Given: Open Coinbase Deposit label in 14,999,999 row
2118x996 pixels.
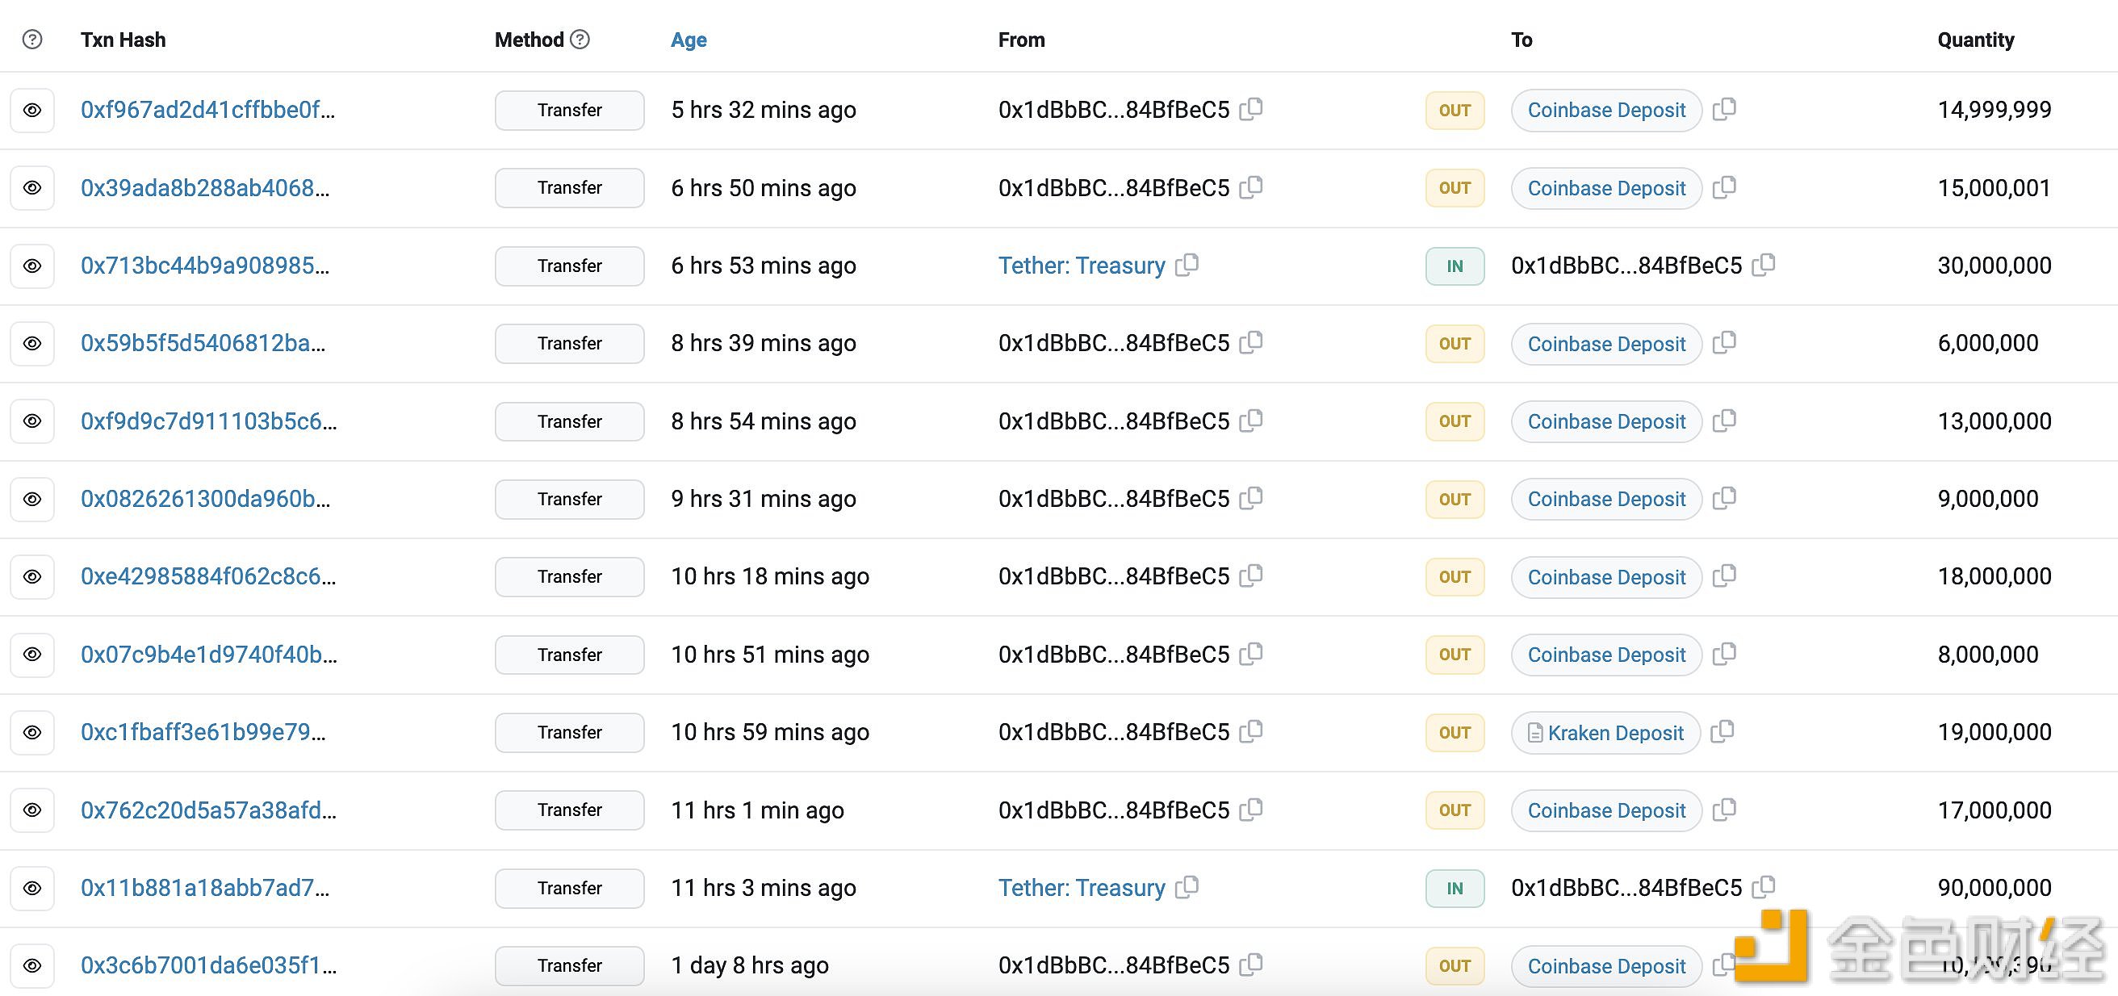Looking at the screenshot, I should (x=1606, y=111).
